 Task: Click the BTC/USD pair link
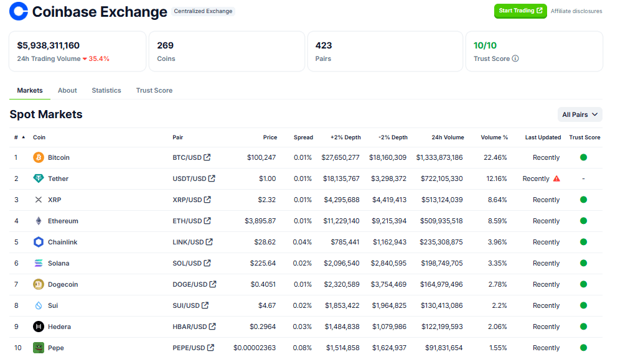[x=187, y=157]
